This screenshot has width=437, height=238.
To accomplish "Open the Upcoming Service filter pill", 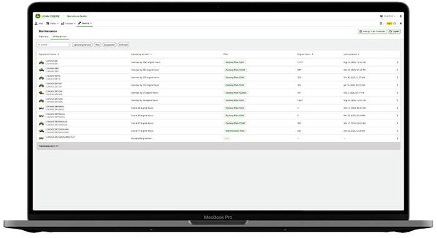I will 82,44.
